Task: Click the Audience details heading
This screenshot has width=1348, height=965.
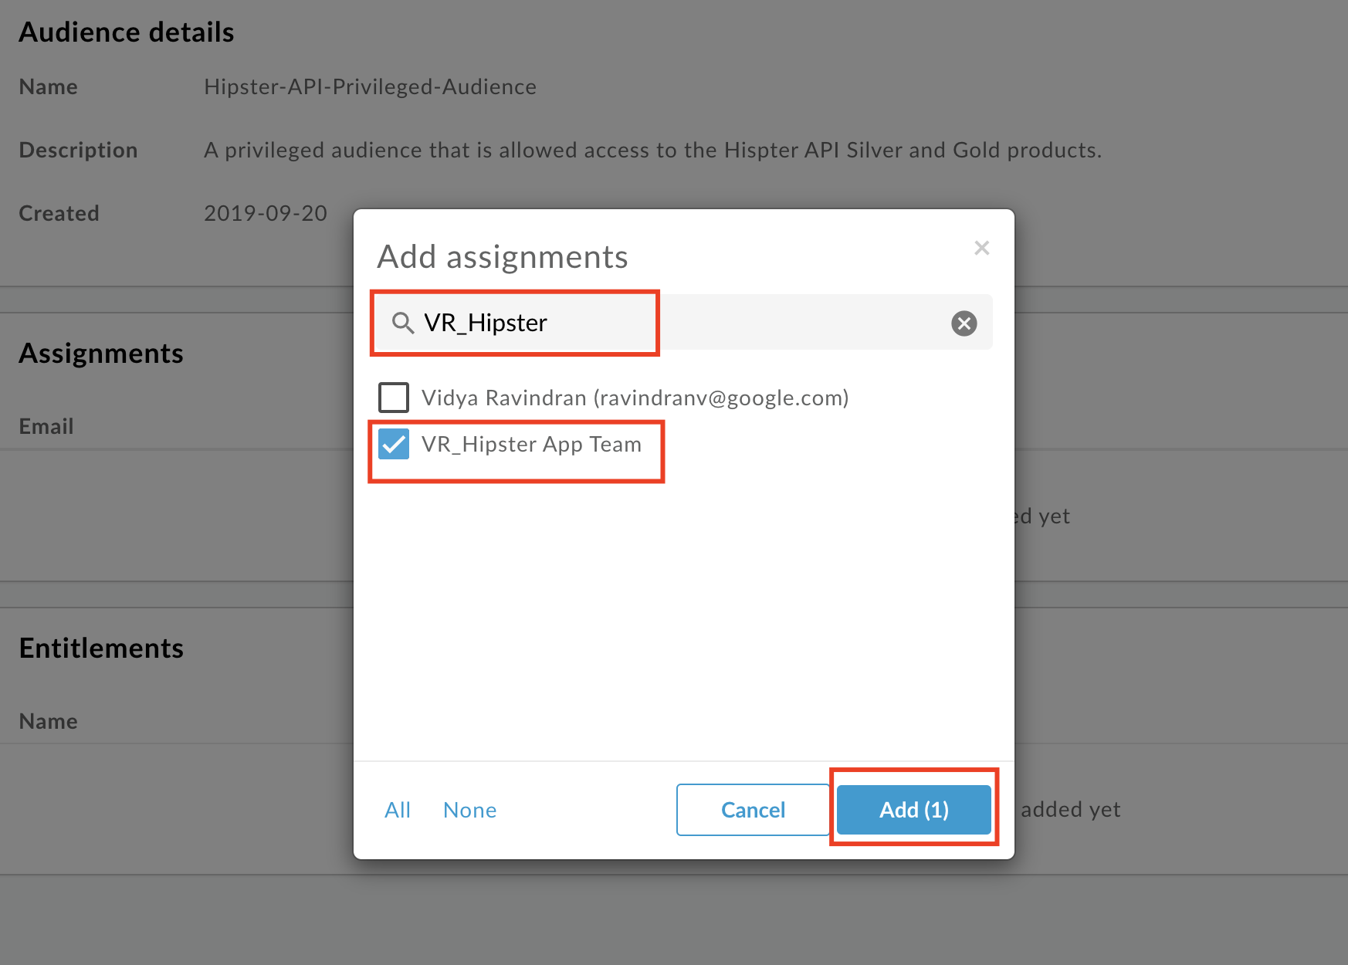Action: pos(127,32)
